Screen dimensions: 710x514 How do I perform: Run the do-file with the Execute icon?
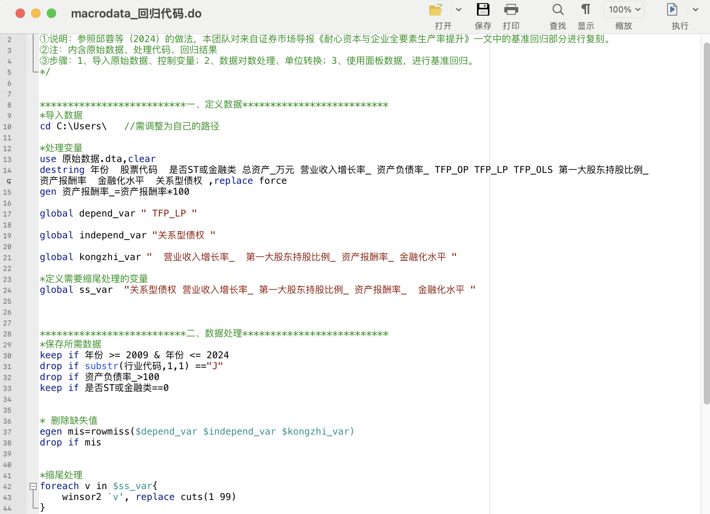(672, 10)
